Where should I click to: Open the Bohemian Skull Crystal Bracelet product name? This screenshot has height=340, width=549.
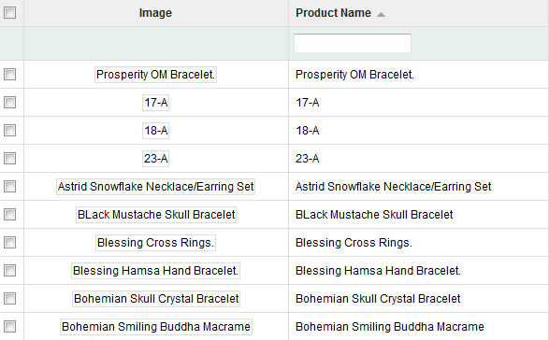(x=378, y=298)
